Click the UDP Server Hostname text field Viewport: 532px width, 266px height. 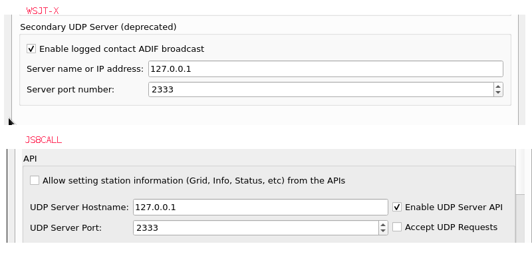coord(260,207)
